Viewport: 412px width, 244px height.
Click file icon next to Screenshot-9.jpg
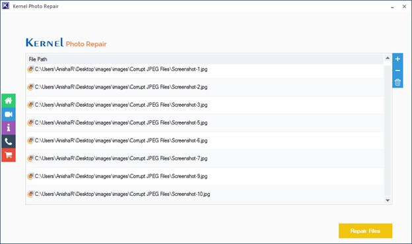coord(30,176)
